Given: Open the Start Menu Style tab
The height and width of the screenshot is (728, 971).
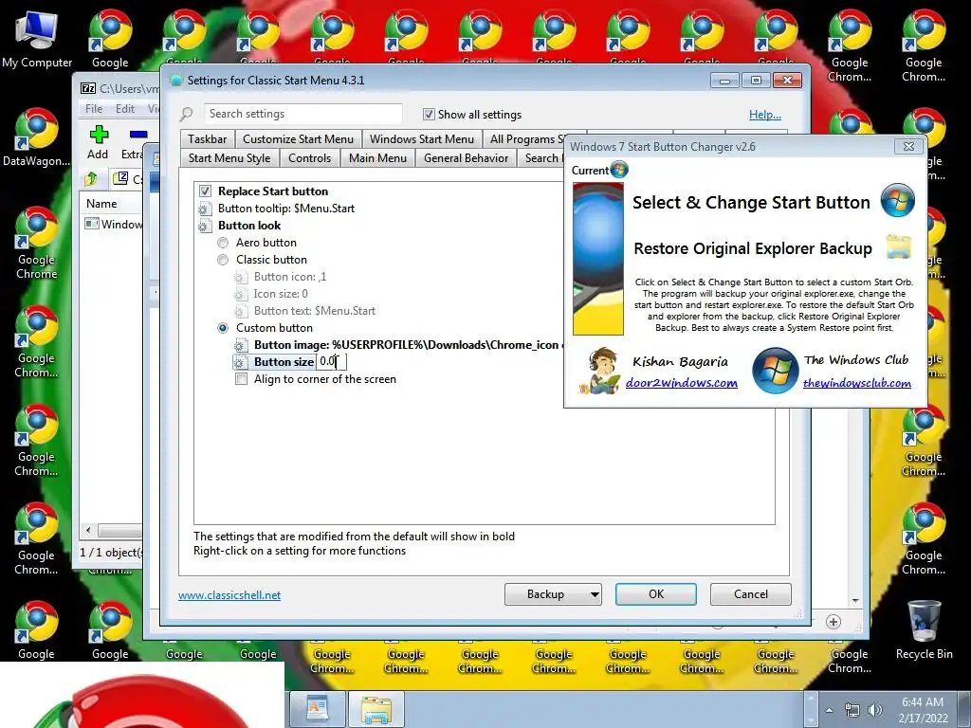Looking at the screenshot, I should (229, 158).
